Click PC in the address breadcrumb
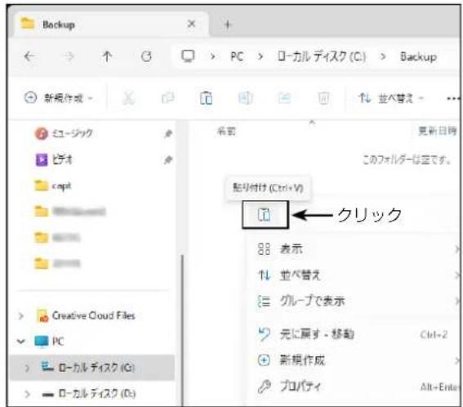Viewport: 463px width, 407px height. (x=237, y=56)
